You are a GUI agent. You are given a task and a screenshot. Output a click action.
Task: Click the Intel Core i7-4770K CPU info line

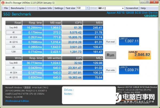point(25,94)
